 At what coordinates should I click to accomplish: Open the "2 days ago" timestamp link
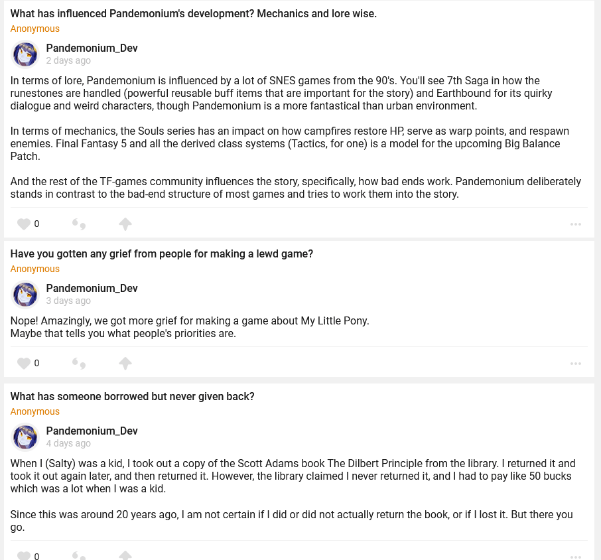pyautogui.click(x=68, y=61)
